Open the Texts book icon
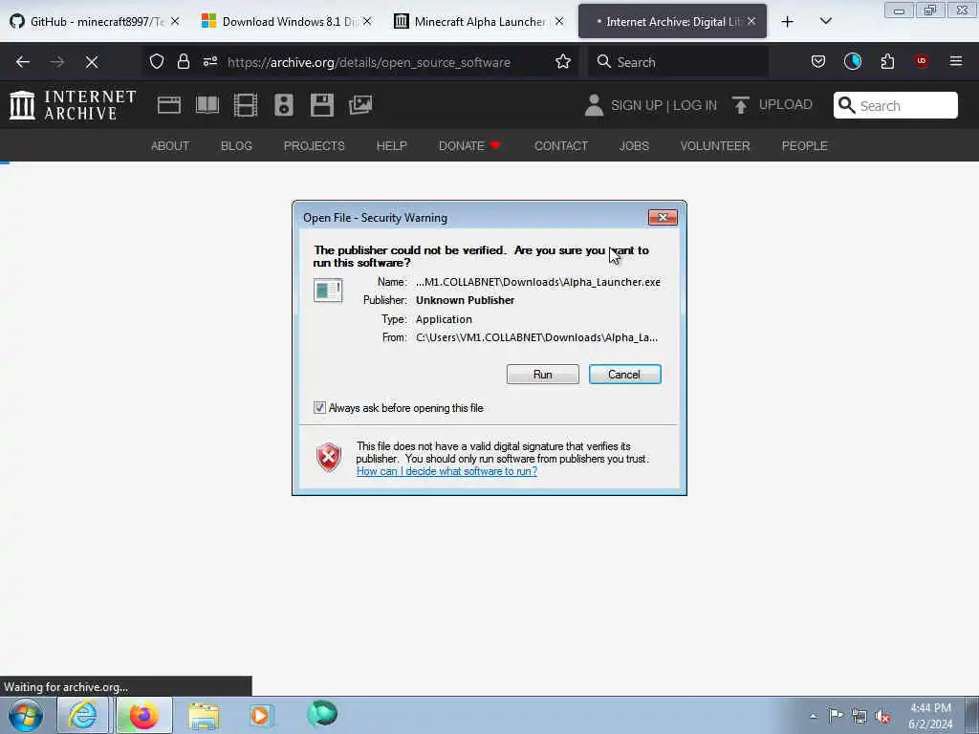The width and height of the screenshot is (979, 734). pos(207,105)
